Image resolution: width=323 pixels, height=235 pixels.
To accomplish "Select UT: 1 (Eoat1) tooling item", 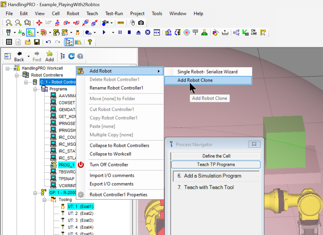I will coord(80,206).
